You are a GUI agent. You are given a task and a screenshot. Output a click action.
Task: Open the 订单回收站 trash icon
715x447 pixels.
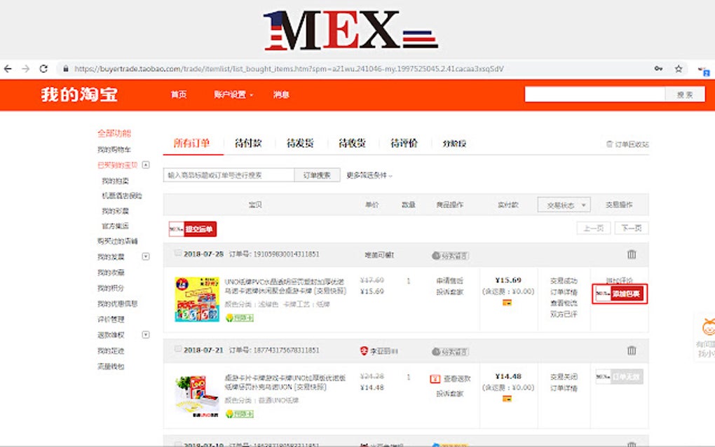(610, 143)
